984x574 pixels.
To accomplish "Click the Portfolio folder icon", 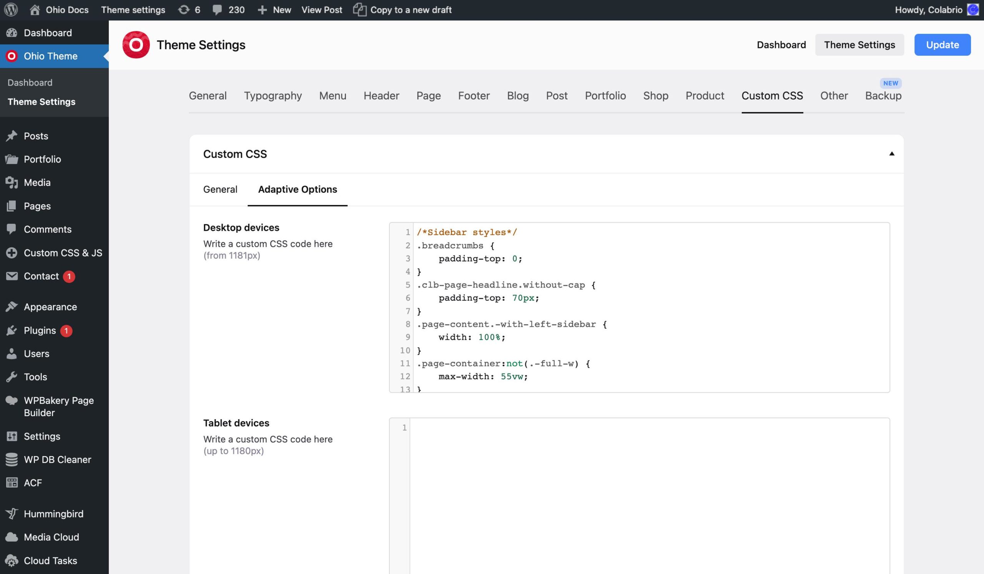I will coord(12,159).
